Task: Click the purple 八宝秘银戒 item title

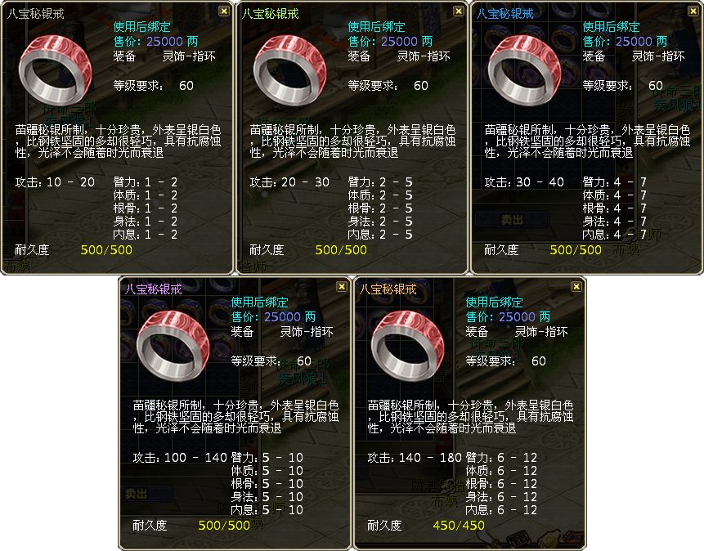Action: [154, 289]
